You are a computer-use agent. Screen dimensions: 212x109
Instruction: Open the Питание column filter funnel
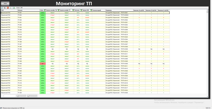coord(81,10)
